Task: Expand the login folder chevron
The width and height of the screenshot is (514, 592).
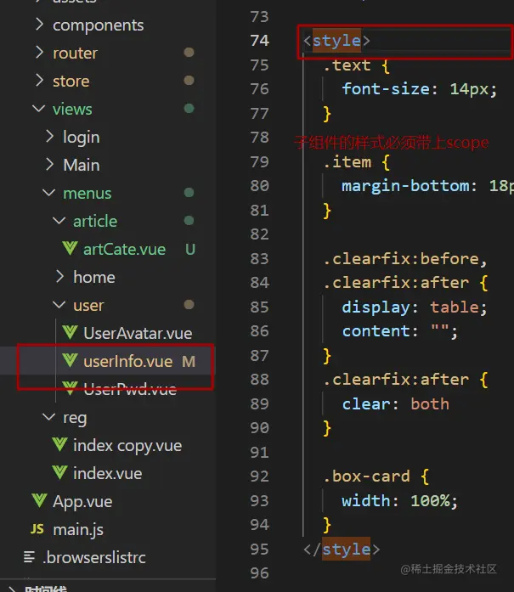Action: tap(49, 137)
